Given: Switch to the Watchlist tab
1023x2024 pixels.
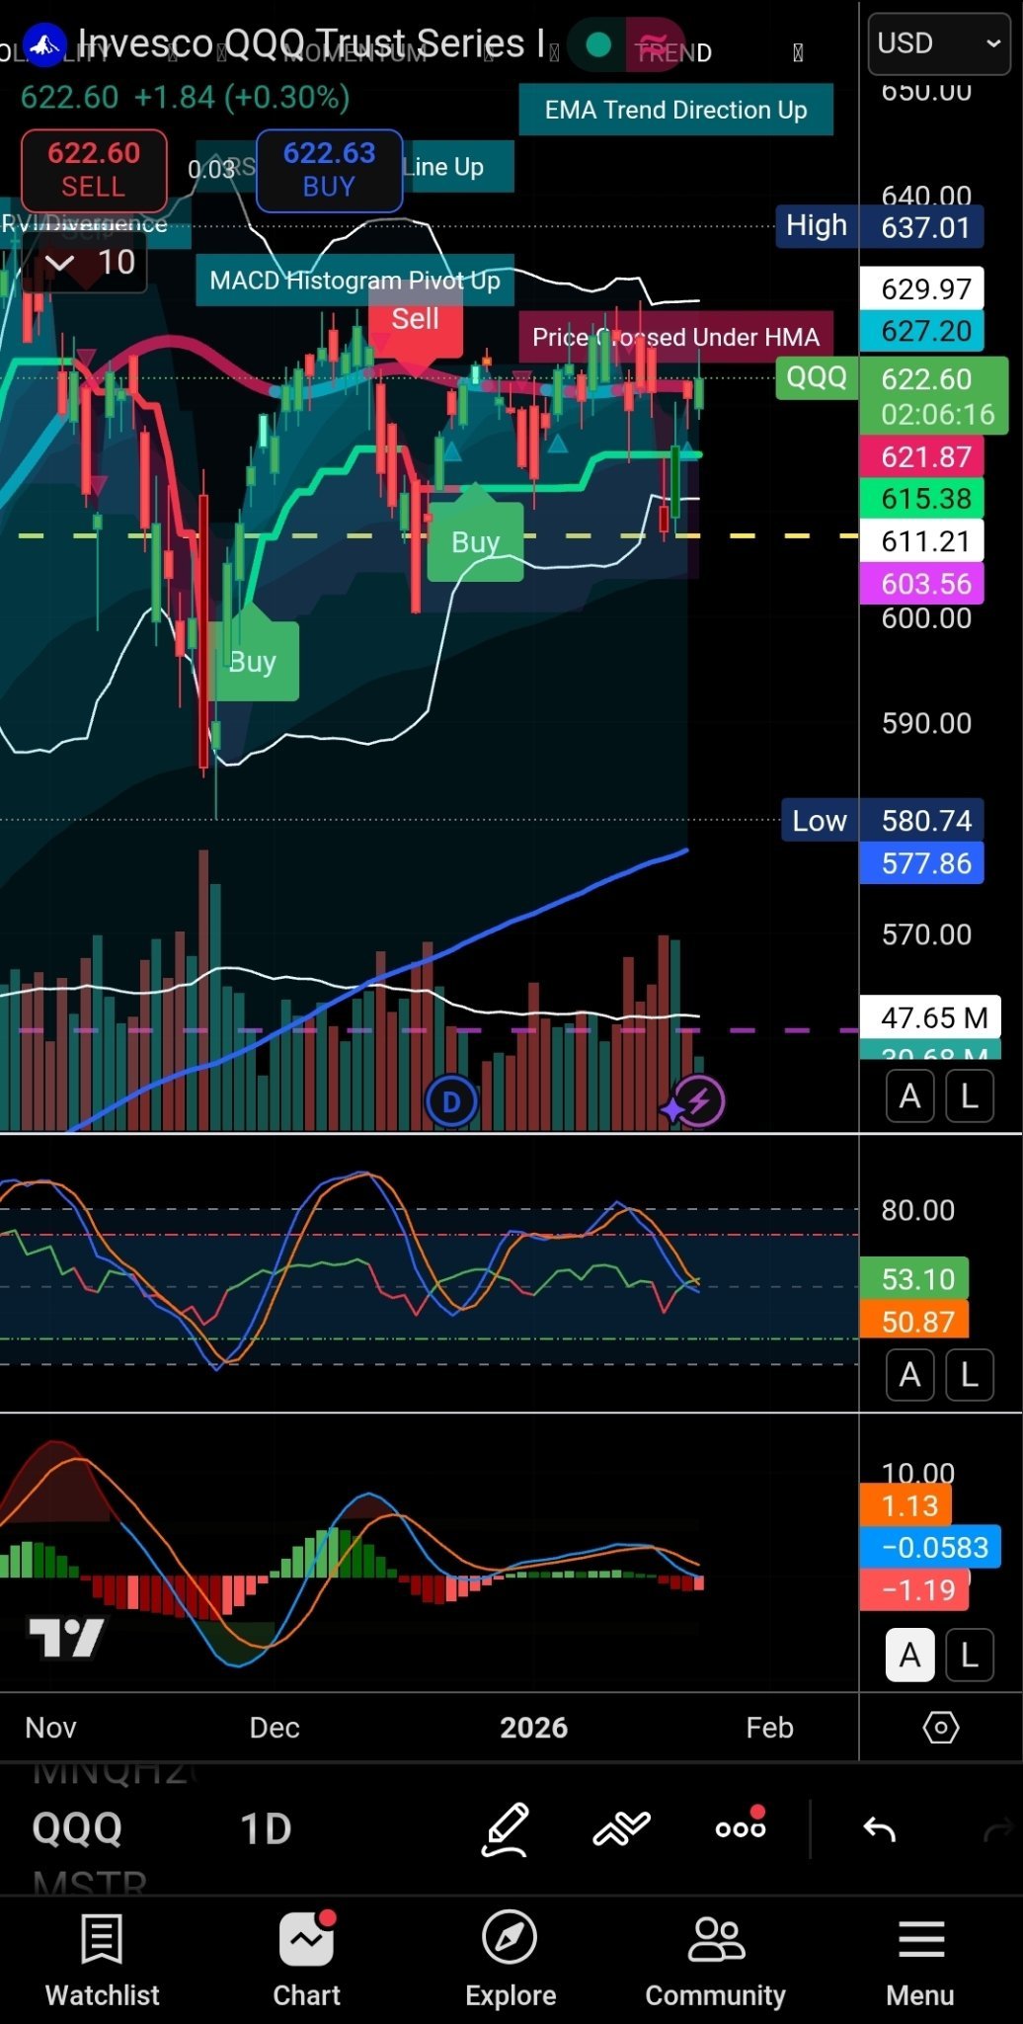Looking at the screenshot, I should (102, 1958).
